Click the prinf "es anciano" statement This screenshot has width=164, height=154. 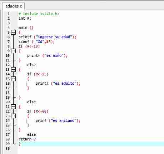[58, 120]
